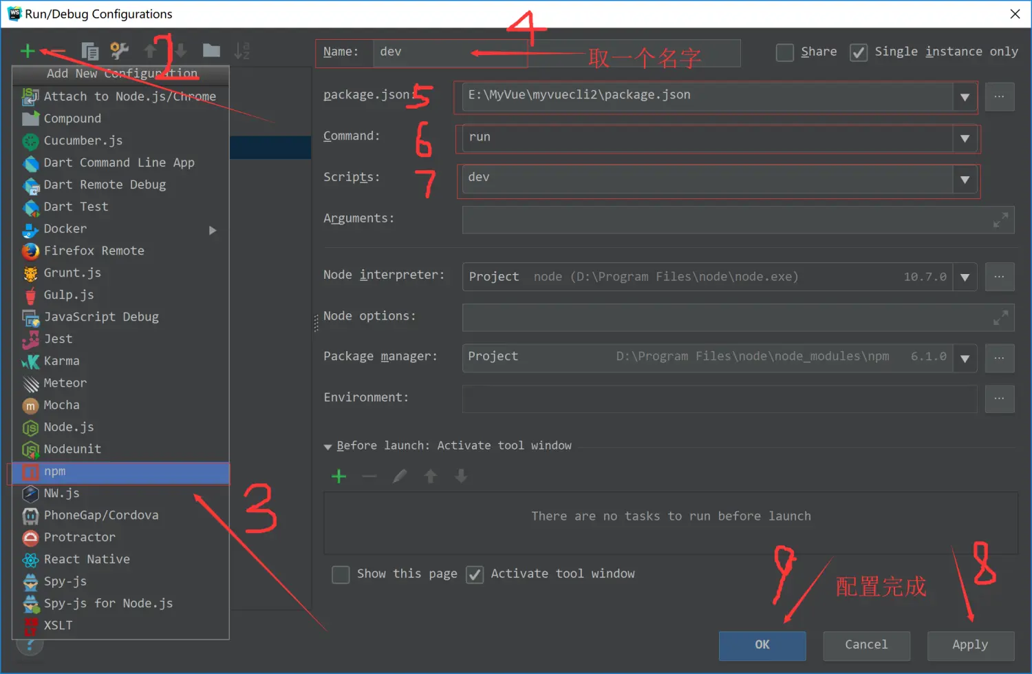
Task: Click the PhoneGap/Cordova robot icon
Action: tap(30, 516)
